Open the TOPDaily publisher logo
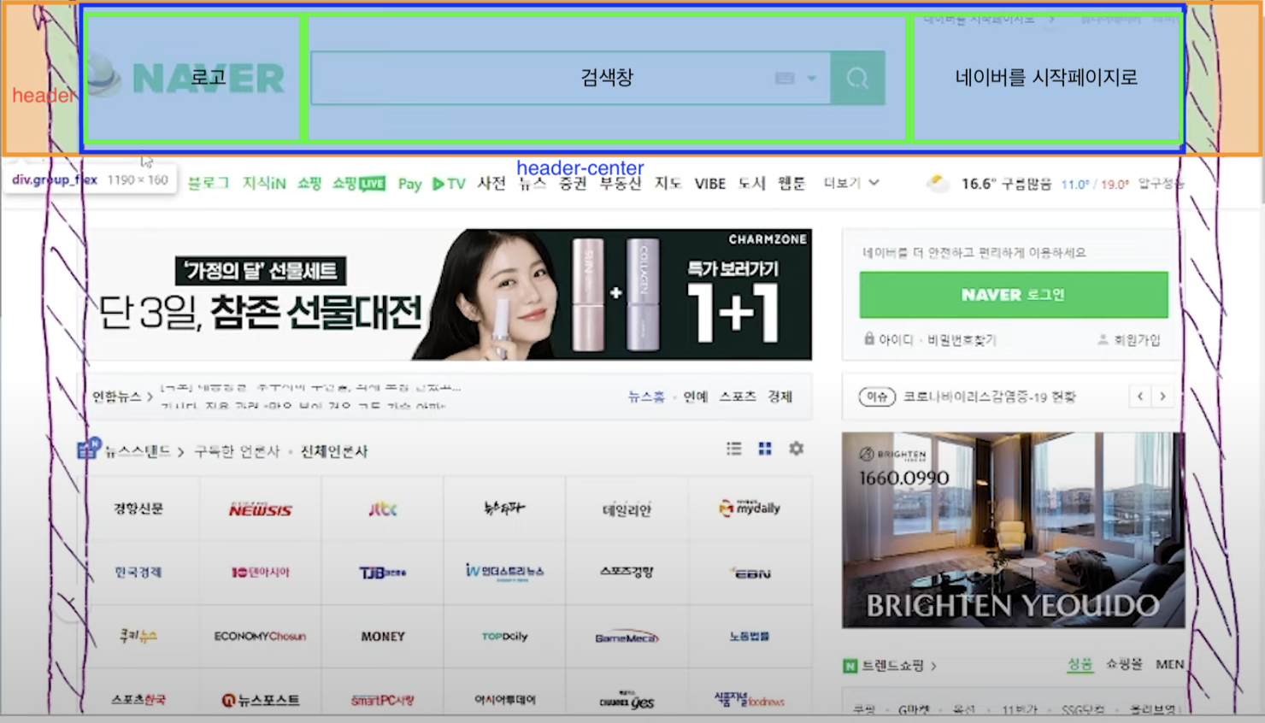Viewport: 1265px width, 723px height. click(x=504, y=637)
